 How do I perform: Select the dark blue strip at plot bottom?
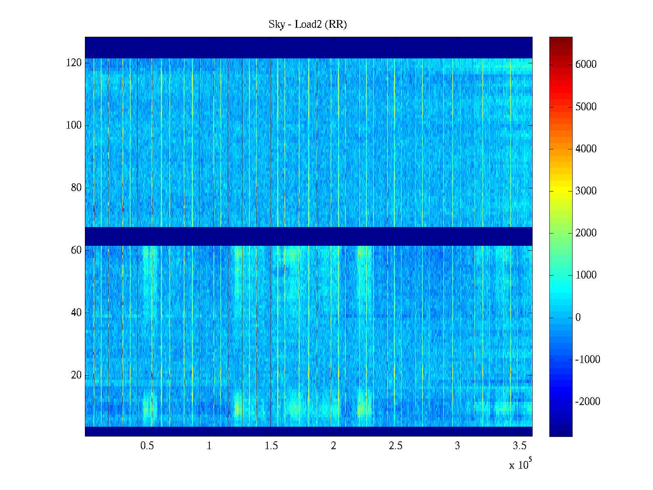click(x=309, y=431)
